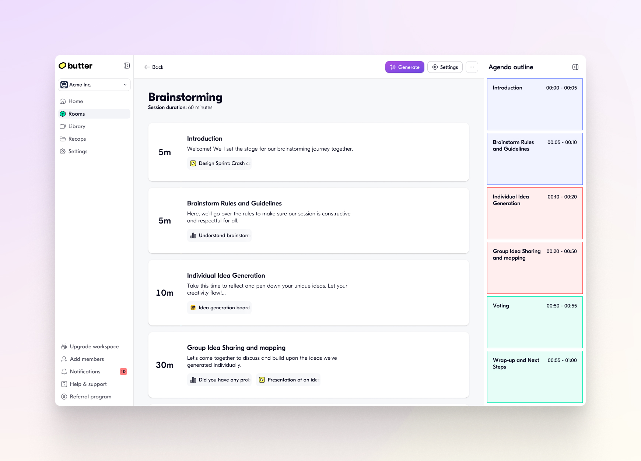Screen dimensions: 641x461
Task: Open the Acme Inc. workspace switcher
Action: [94, 85]
